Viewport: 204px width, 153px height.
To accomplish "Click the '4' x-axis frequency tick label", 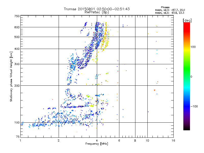I will (97, 141).
